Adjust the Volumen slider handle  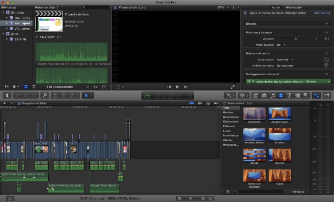click(296, 38)
